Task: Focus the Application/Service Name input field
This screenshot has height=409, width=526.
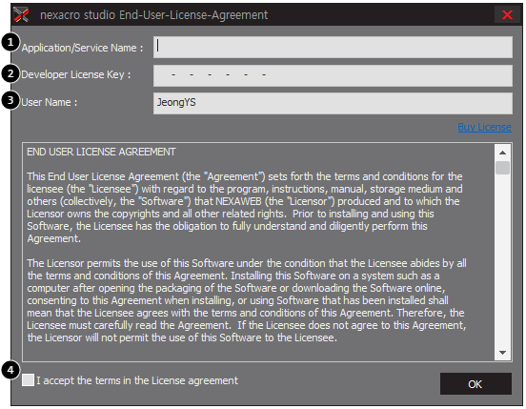Action: 333,47
